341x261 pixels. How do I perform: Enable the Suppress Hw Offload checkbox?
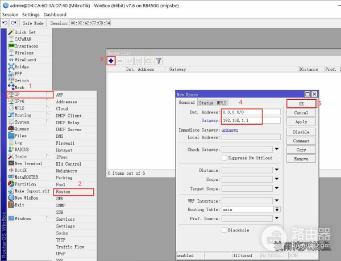pyautogui.click(x=224, y=158)
